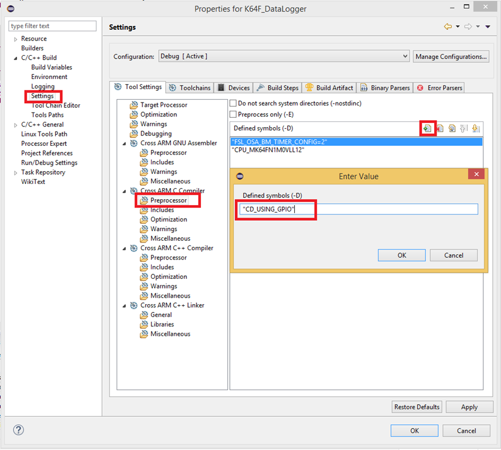
Task: Collapse the Cross ARM C++ Linker group
Action: tap(125, 305)
